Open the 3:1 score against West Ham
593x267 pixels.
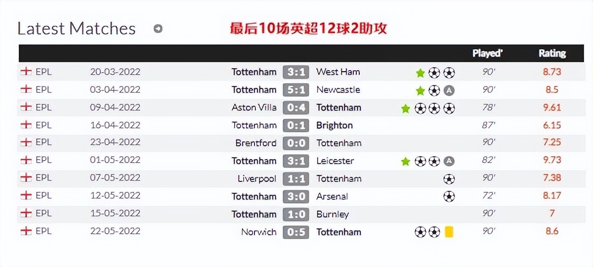point(296,72)
